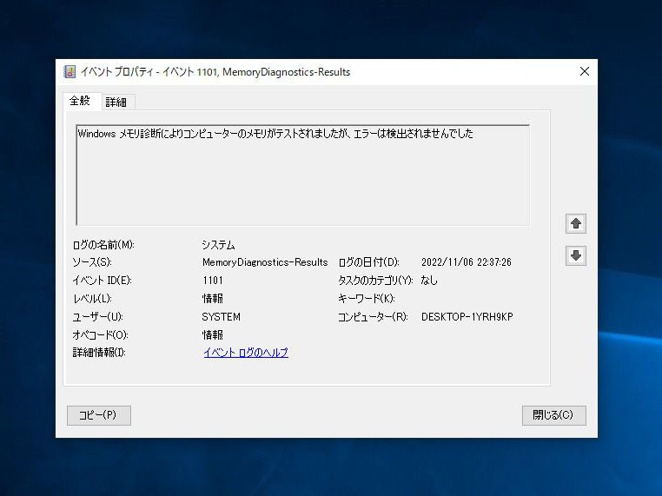The height and width of the screenshot is (496, 662).
Task: Click the log name value システム
Action: tap(218, 245)
